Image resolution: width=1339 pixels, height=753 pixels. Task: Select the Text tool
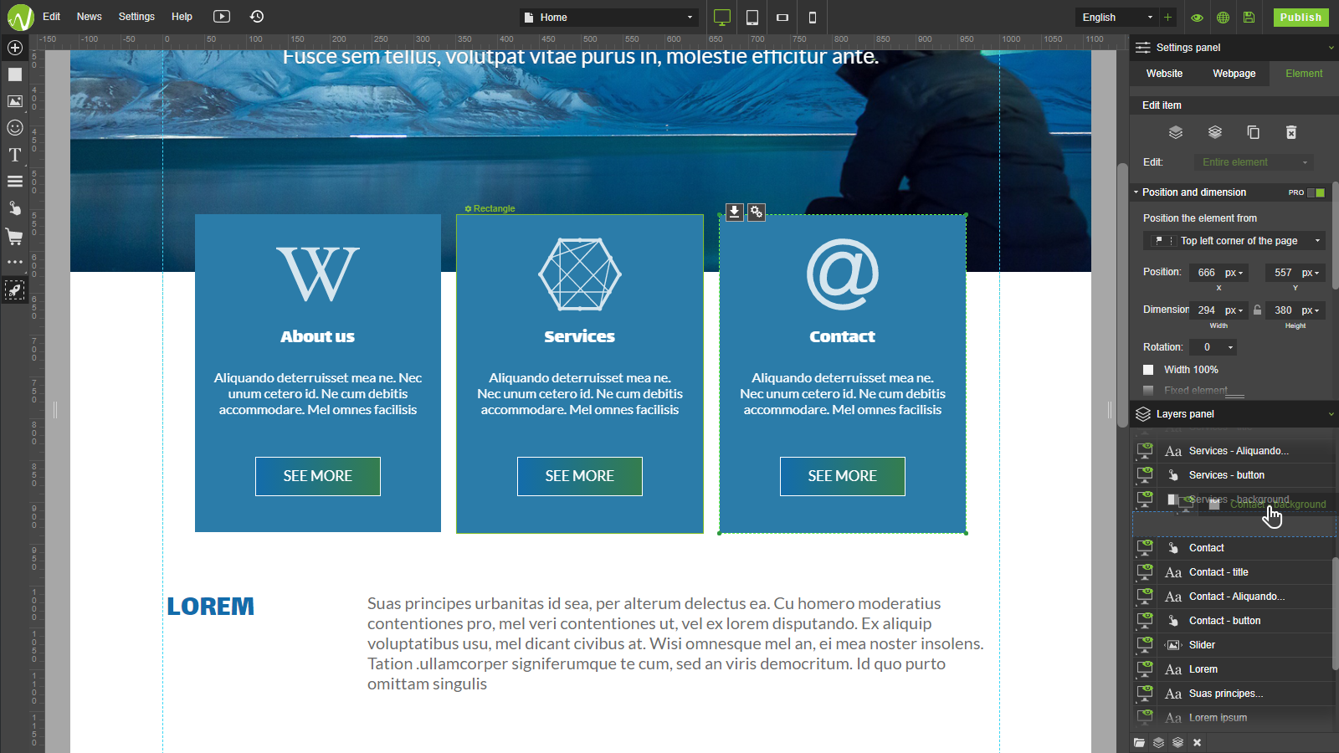coord(13,155)
